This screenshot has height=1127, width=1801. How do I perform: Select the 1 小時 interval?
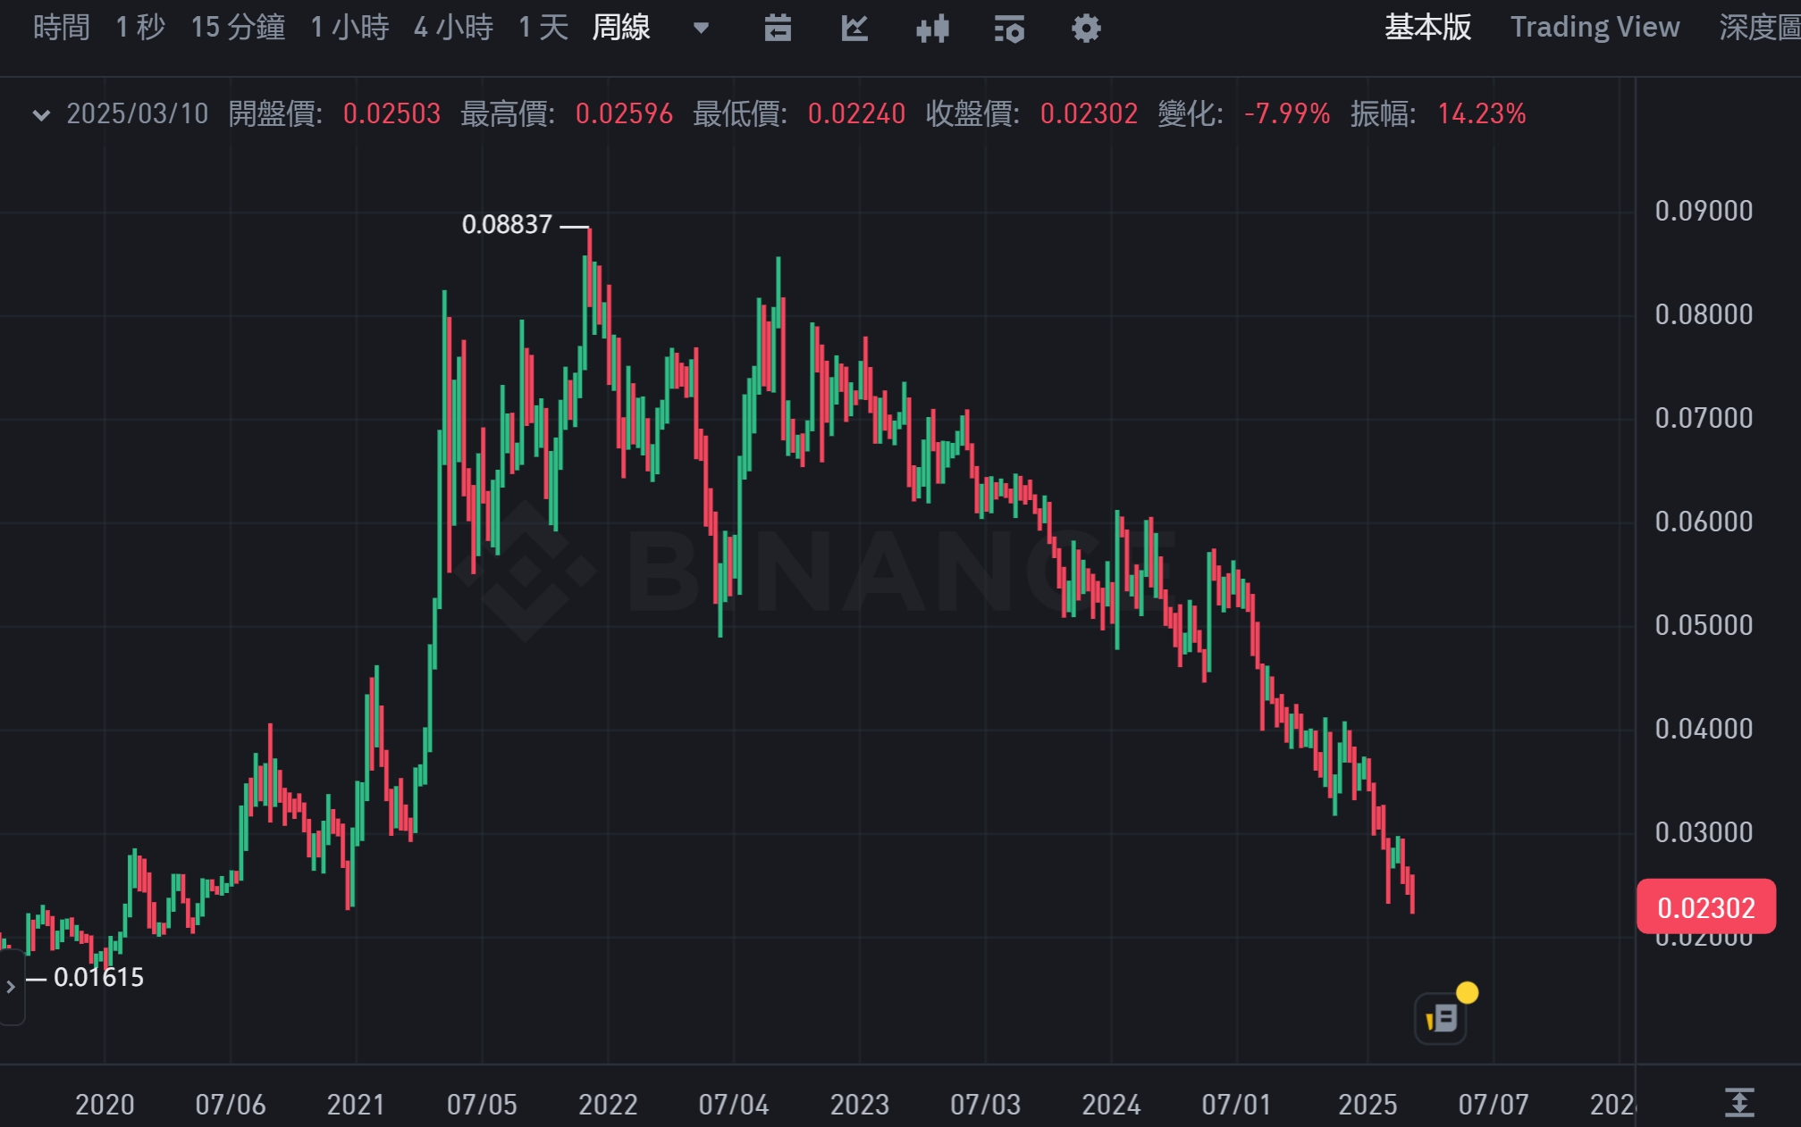[x=349, y=27]
